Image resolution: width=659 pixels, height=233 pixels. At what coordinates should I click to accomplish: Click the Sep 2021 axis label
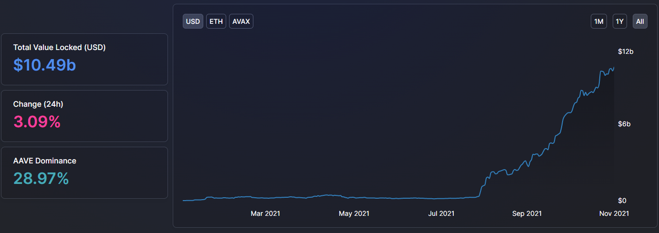click(527, 213)
